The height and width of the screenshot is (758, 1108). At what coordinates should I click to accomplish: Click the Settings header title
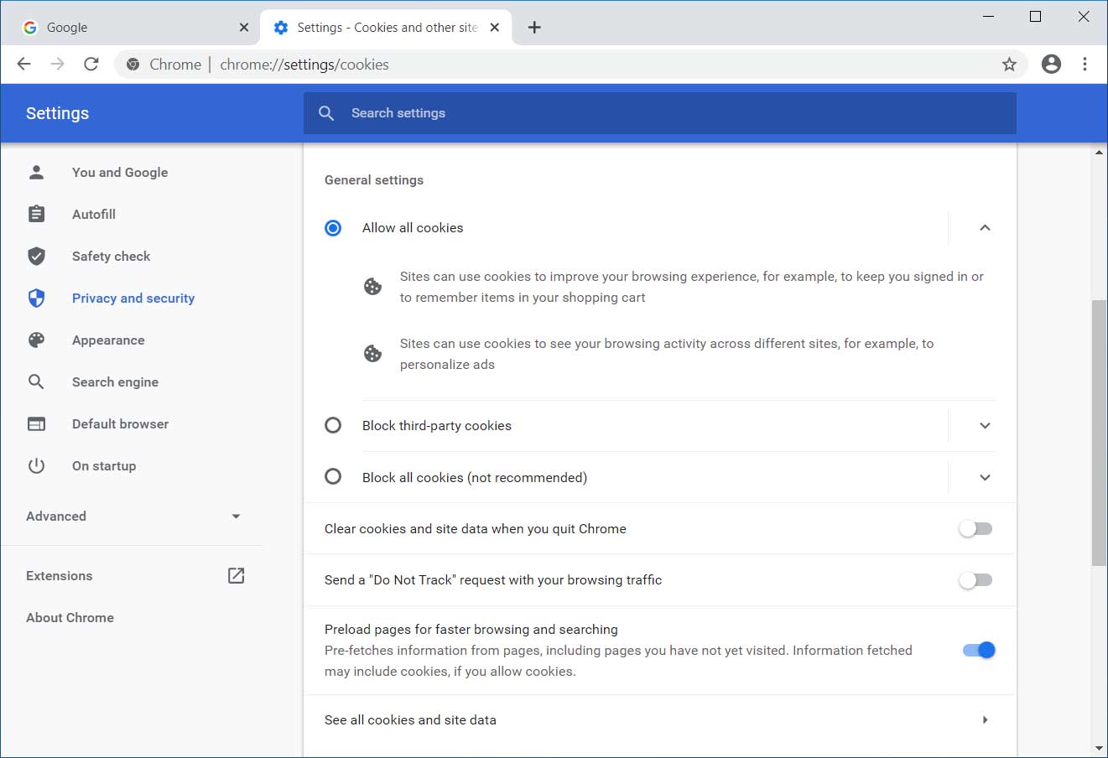[57, 113]
